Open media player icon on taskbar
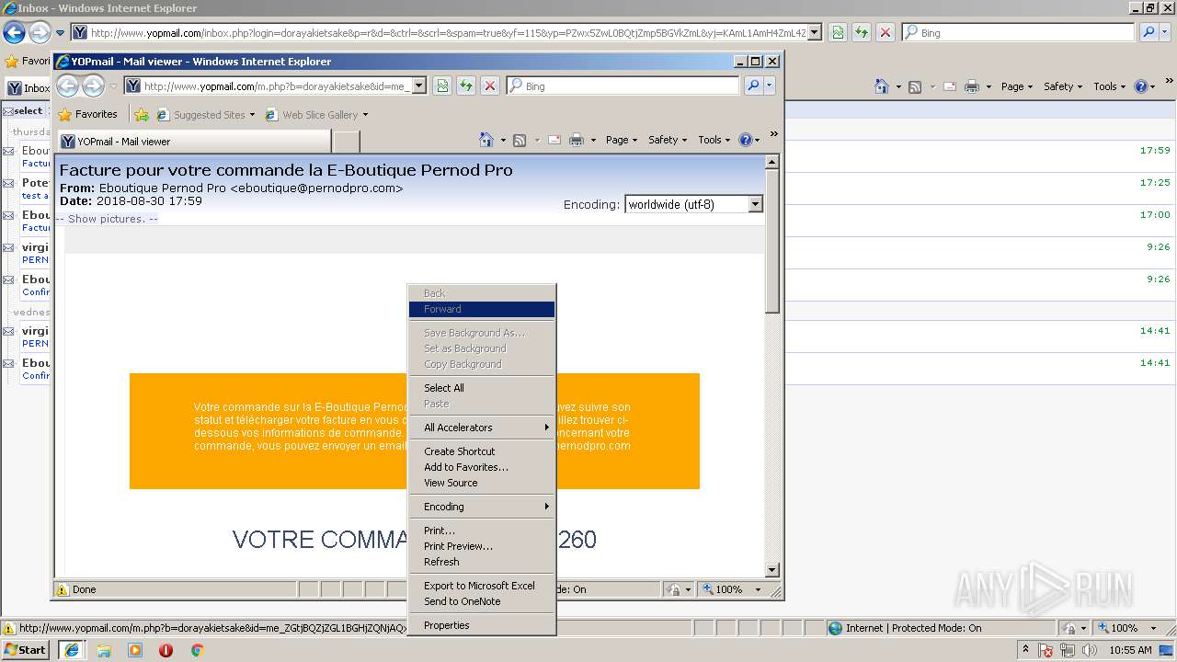Viewport: 1177px width, 662px height. (135, 650)
